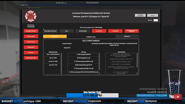Close the browser tab

28,5
